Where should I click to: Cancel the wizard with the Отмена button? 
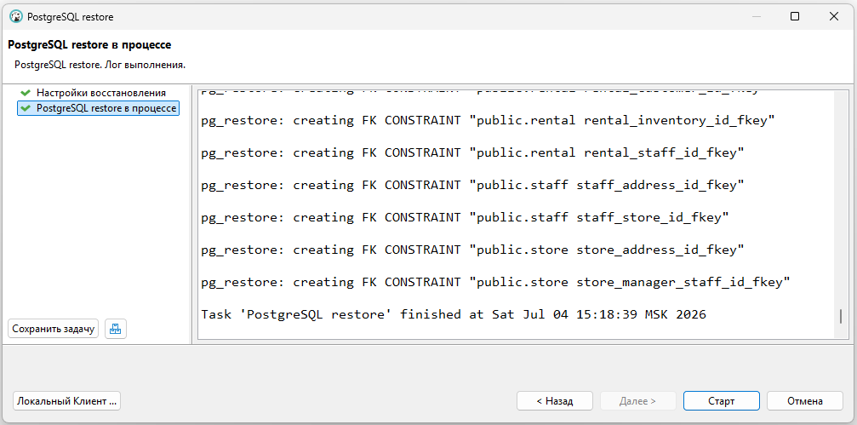(x=804, y=401)
